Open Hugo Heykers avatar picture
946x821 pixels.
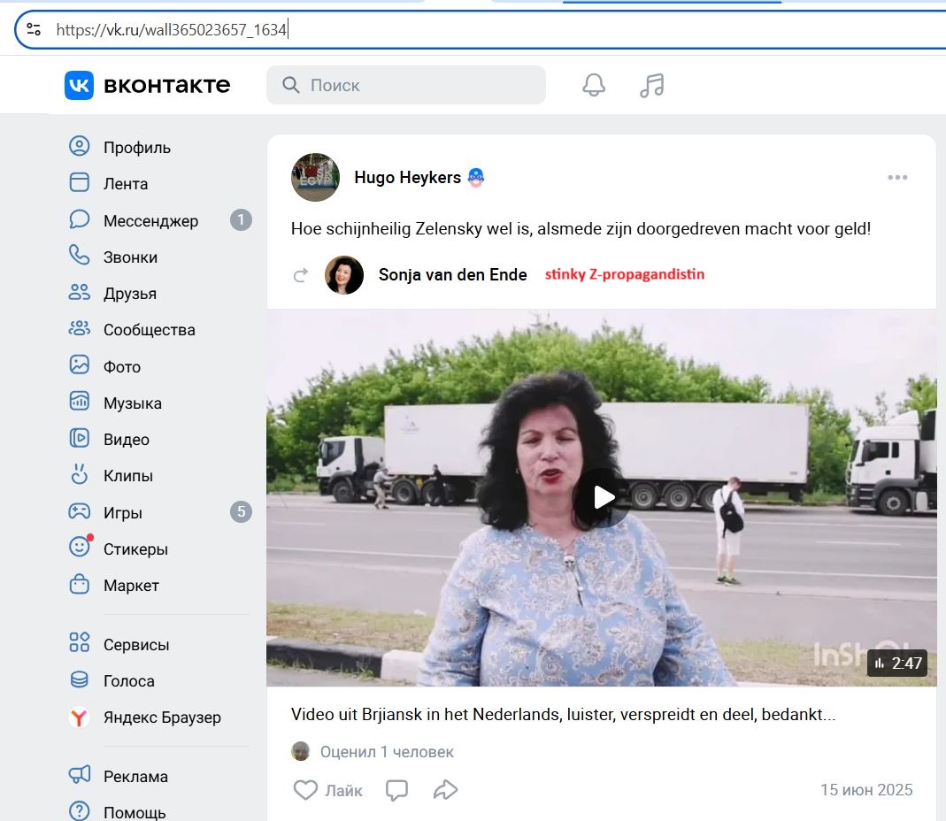(x=315, y=177)
